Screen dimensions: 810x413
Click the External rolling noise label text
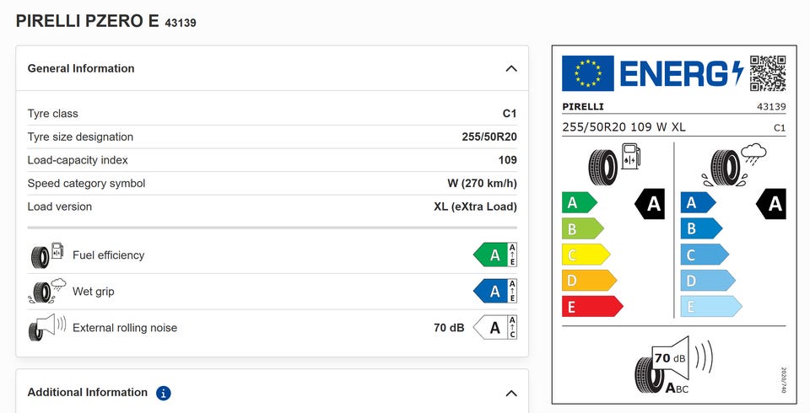(125, 328)
